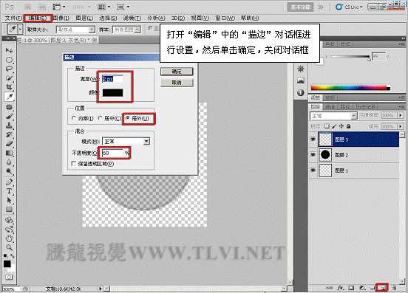Open the layer blend mode dropdown
The image size is (408, 293).
coord(333,116)
